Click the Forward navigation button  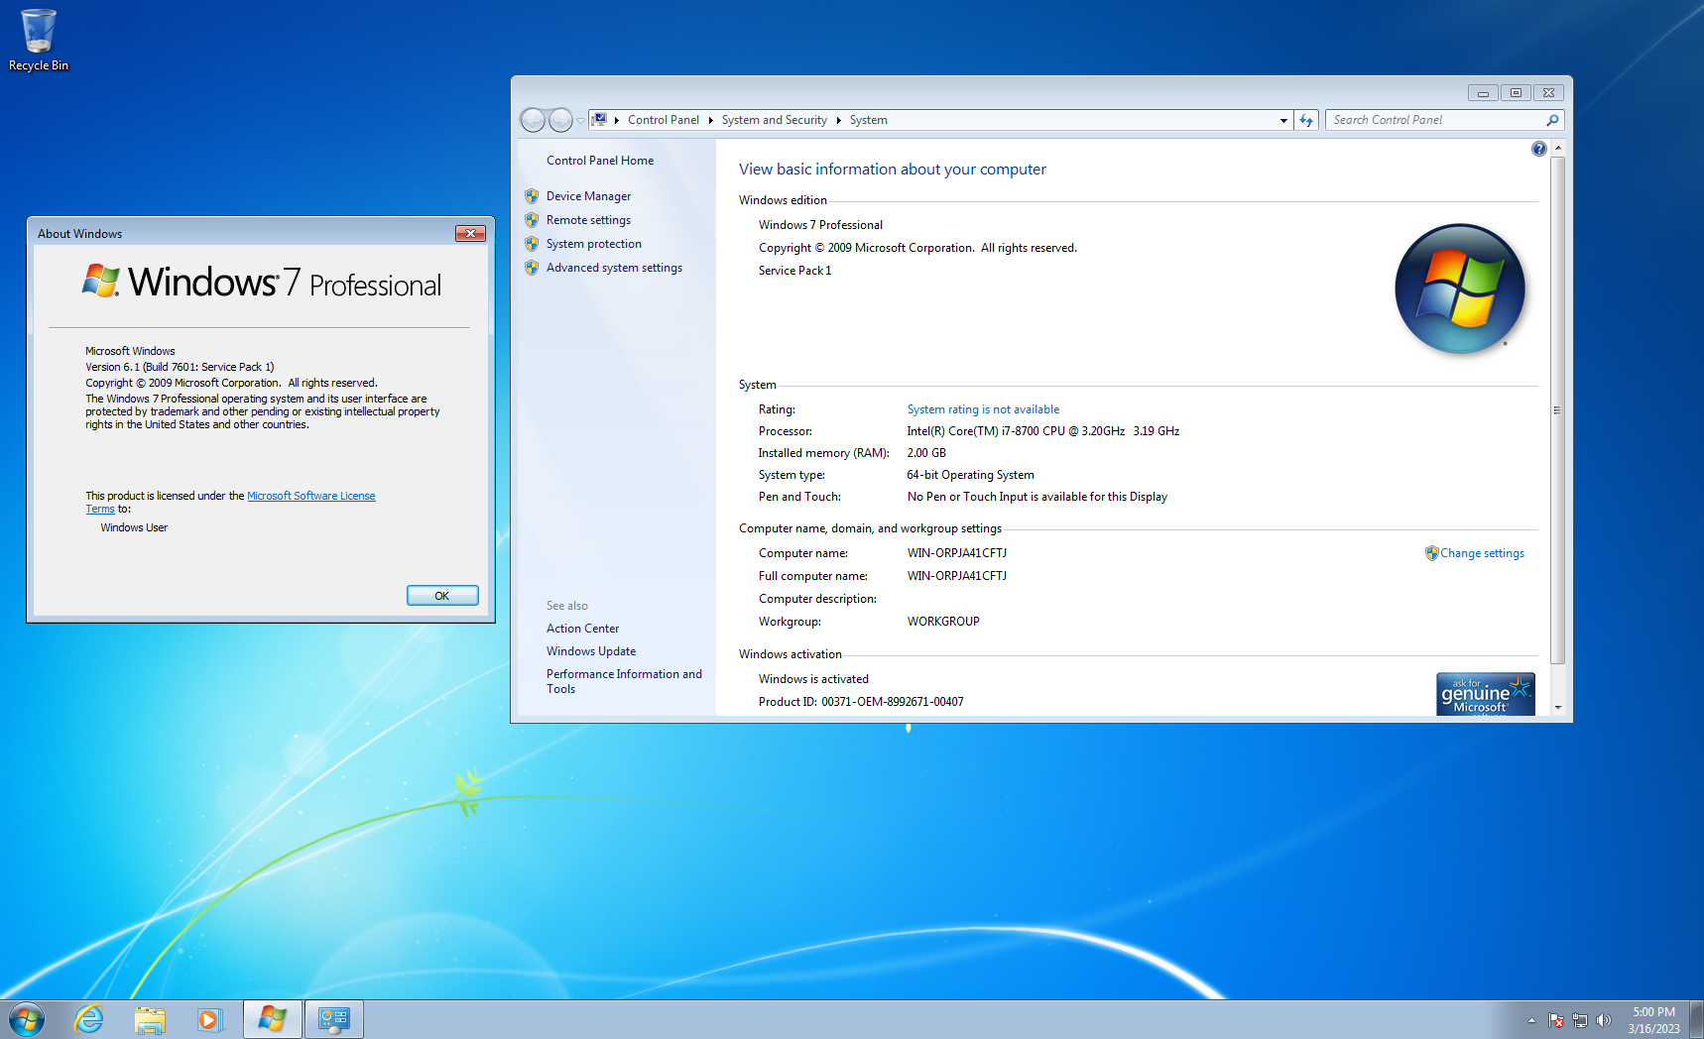point(560,120)
